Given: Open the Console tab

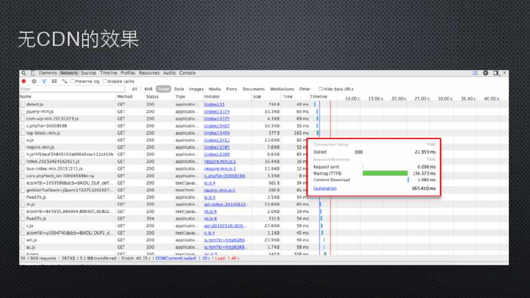Looking at the screenshot, I should [x=187, y=73].
